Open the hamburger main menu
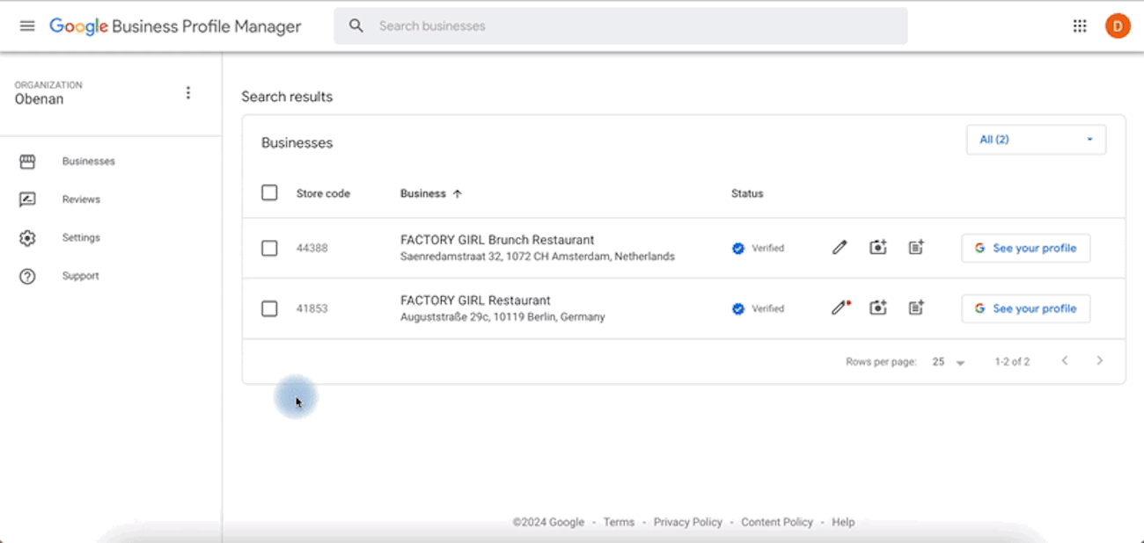Viewport: 1144px width, 543px height. coord(27,26)
